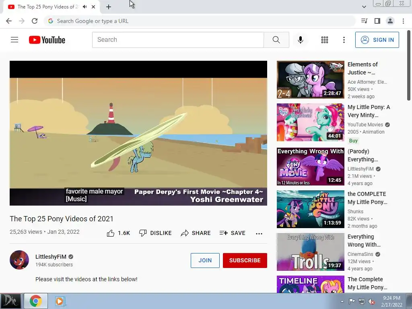Open Everything Wrong With Pony Movie thumbnail

tap(311, 167)
